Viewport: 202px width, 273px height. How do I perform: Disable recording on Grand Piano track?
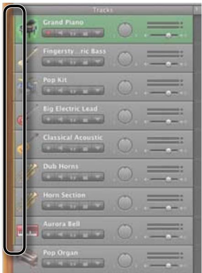tap(48, 33)
